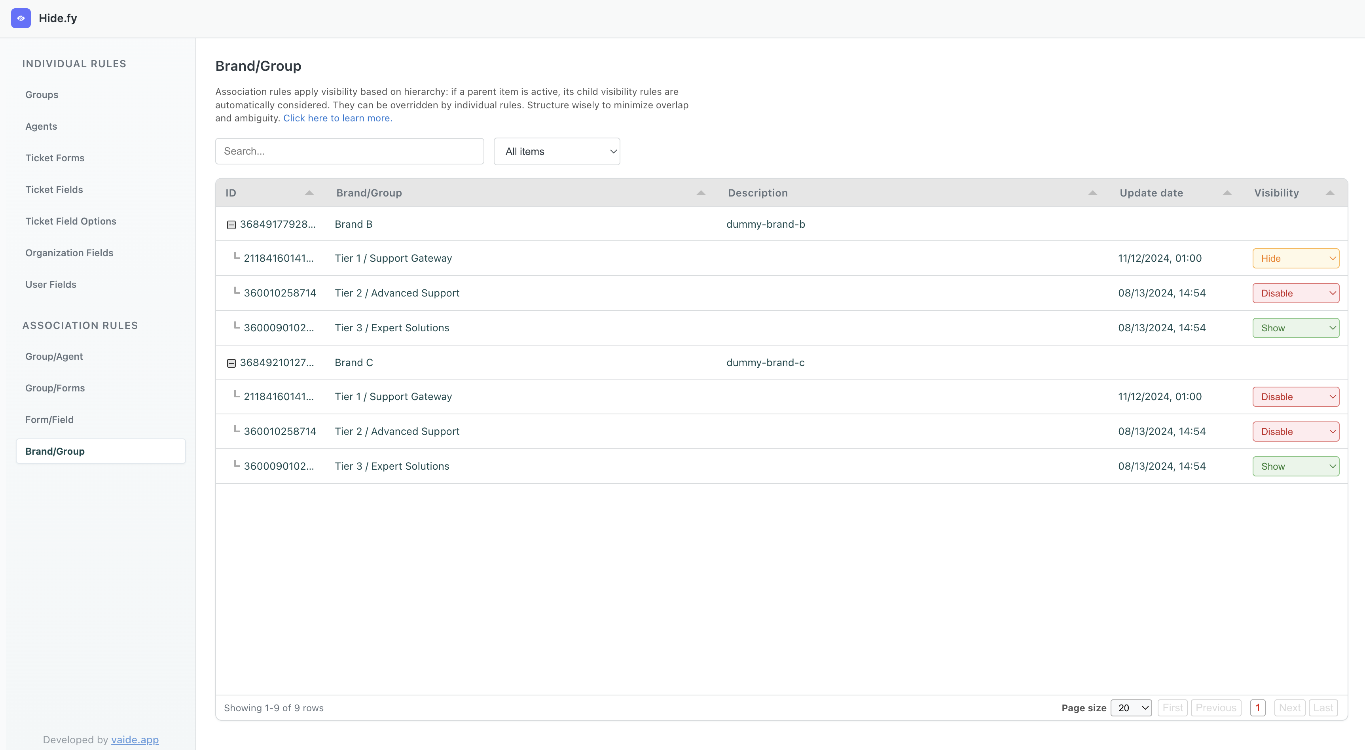Sort by Visibility column arrow
The height and width of the screenshot is (750, 1365).
[1329, 193]
